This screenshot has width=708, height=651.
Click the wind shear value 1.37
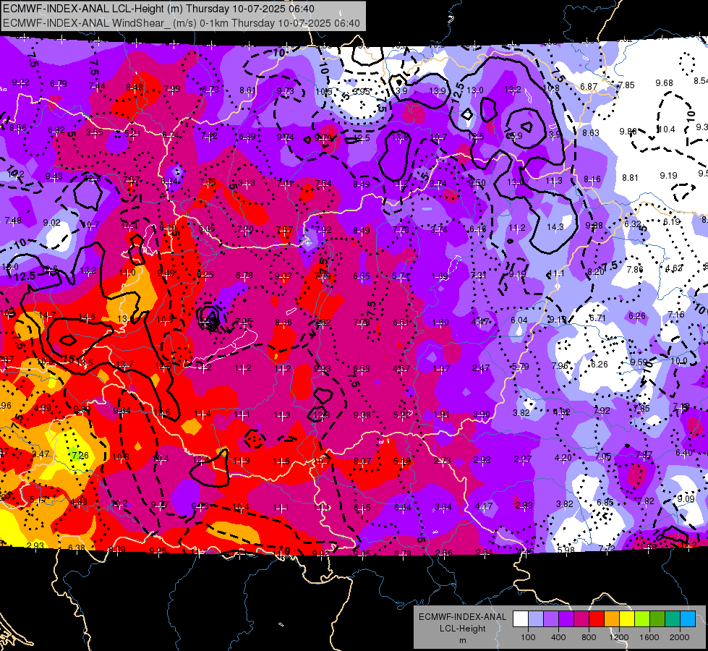[441, 369]
